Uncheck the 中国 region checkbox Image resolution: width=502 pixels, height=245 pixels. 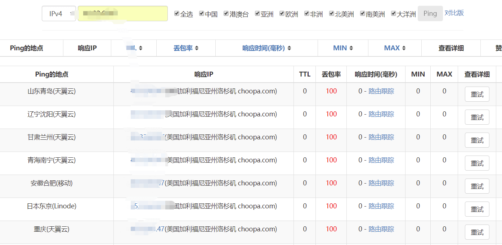[x=202, y=14]
